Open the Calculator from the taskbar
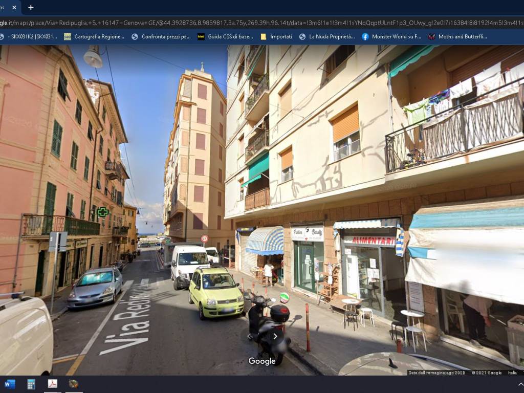Image resolution: width=524 pixels, height=393 pixels. point(31,384)
